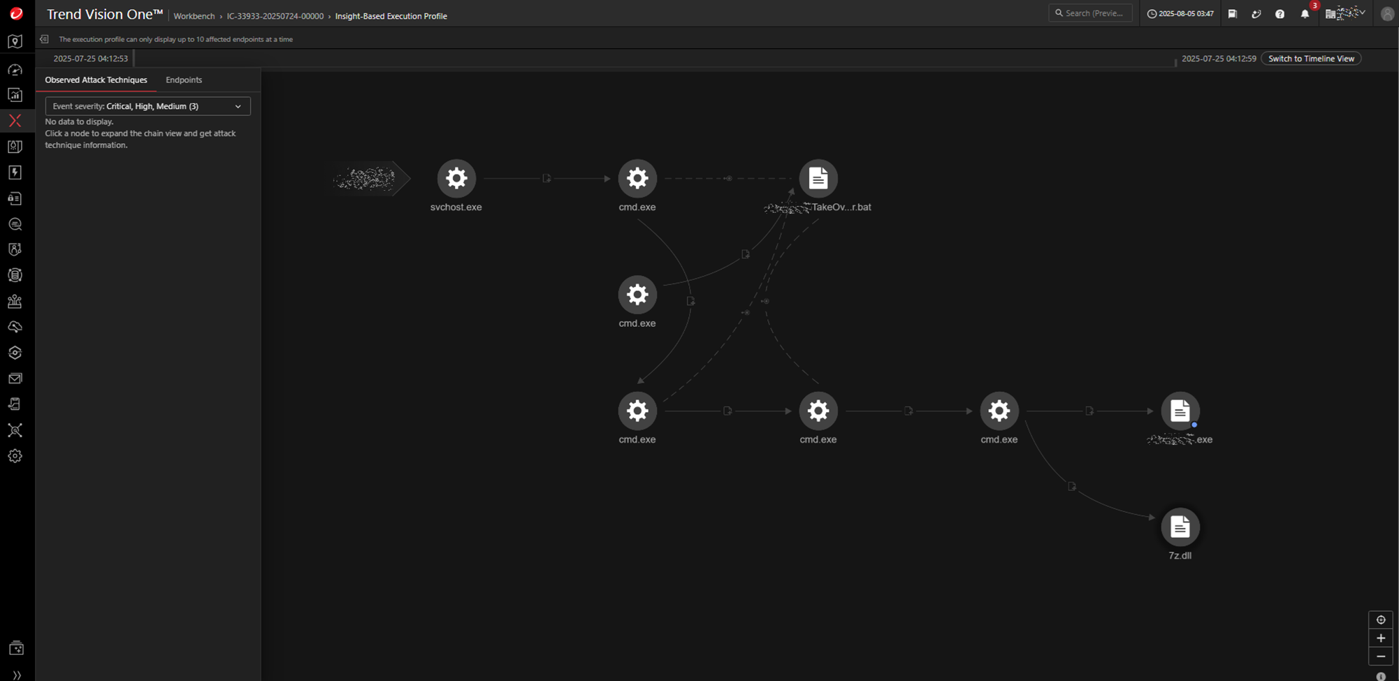Select the cmd.exe node below middle-row cmd.exe
The image size is (1399, 681).
[x=637, y=411]
